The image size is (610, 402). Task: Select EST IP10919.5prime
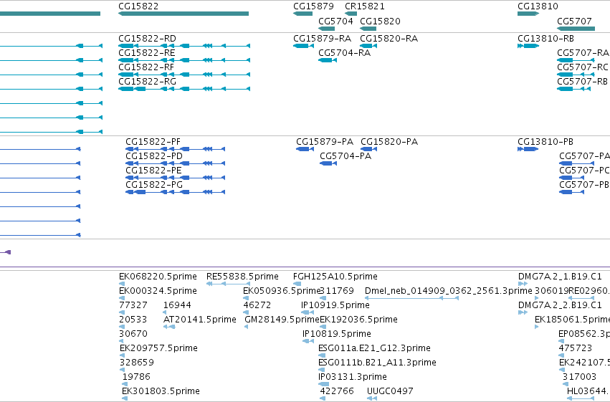(x=308, y=312)
